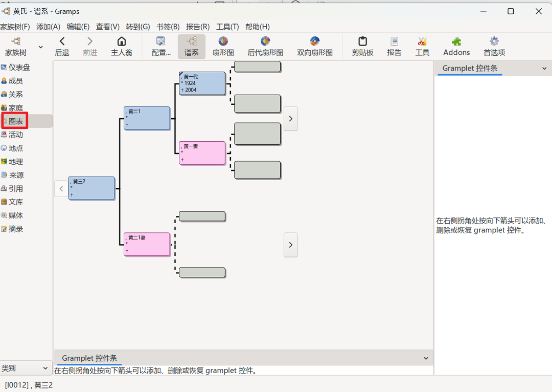
Task: Open the 编辑(E) edit menu
Action: 78,27
